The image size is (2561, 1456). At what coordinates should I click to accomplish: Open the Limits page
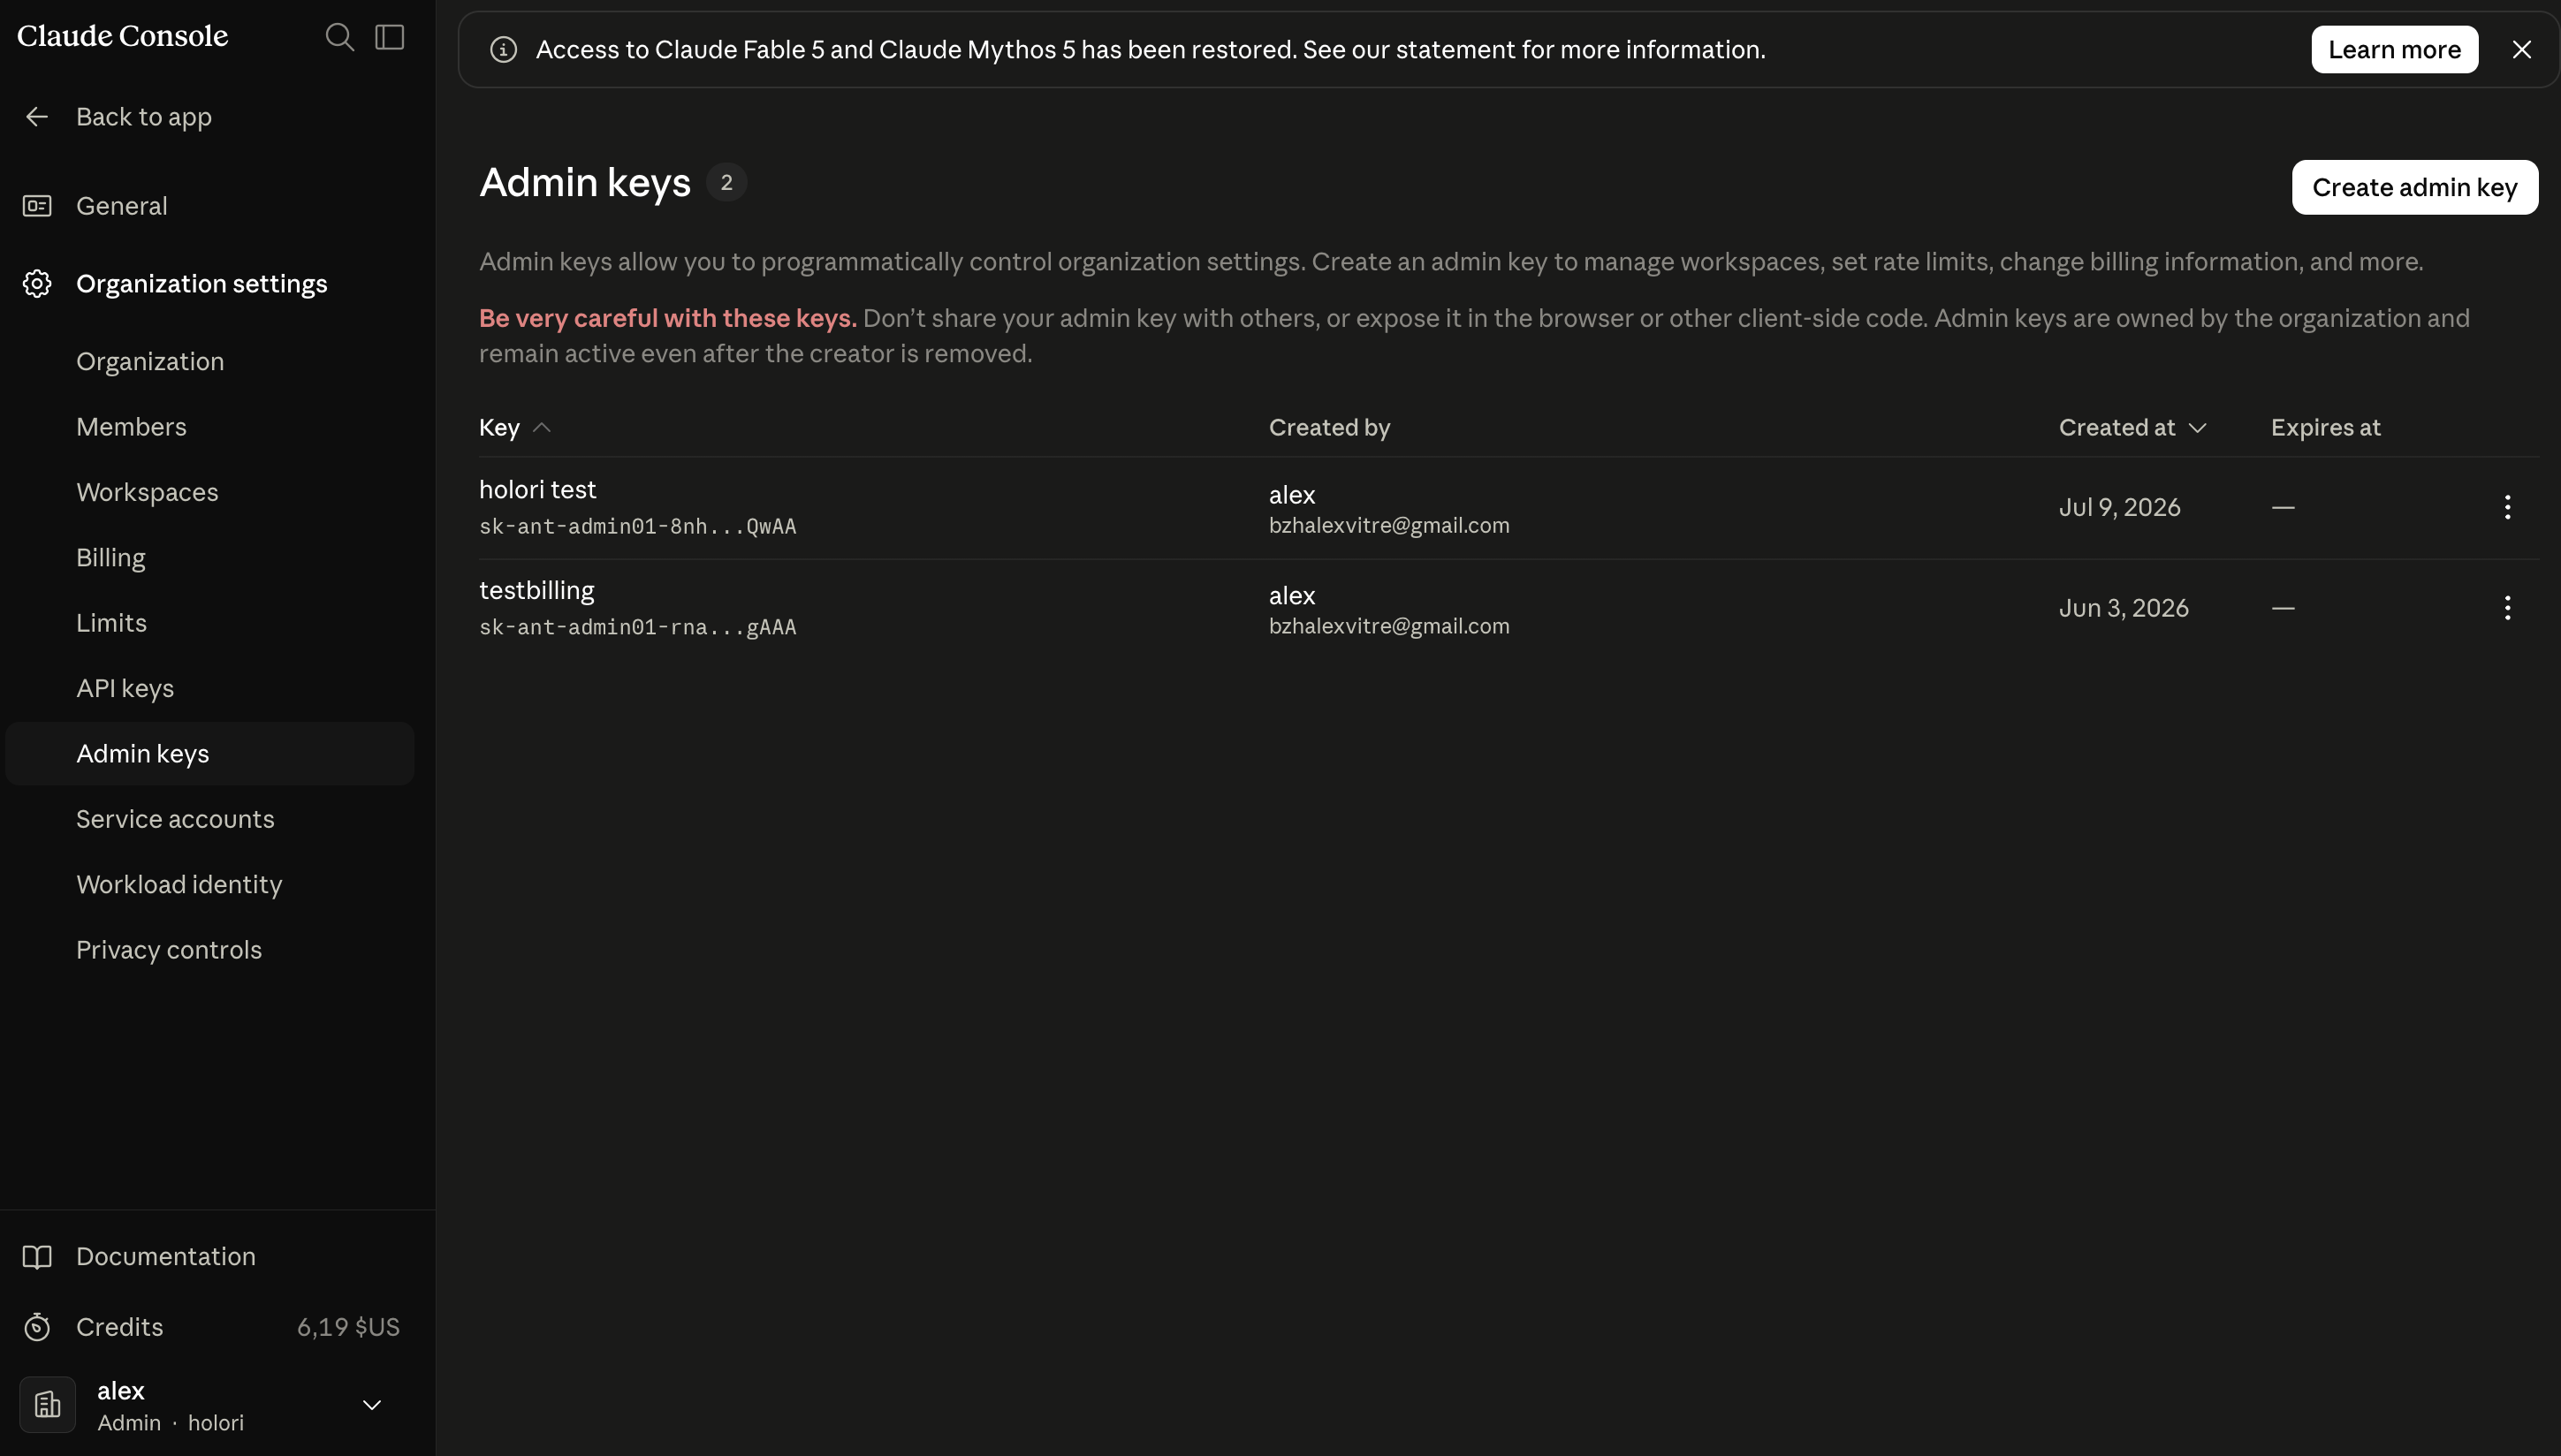111,623
